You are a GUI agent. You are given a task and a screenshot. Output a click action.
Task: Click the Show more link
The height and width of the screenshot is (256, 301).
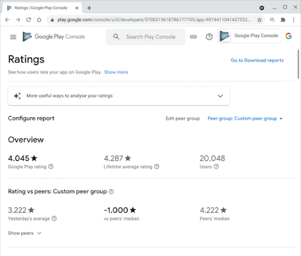[116, 72]
